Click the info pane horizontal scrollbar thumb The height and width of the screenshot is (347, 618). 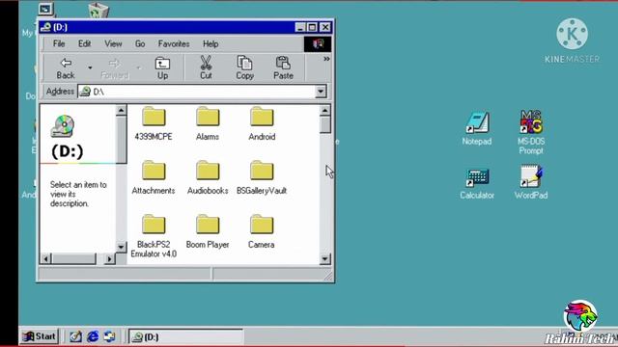73,259
